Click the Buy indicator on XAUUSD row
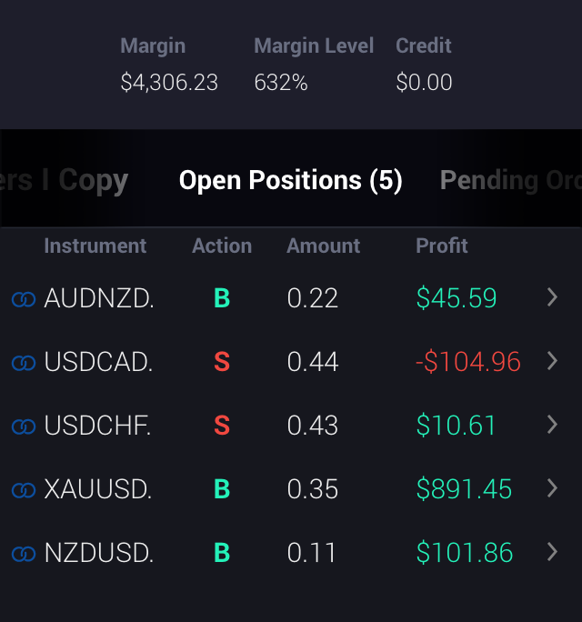Viewport: 582px width, 622px height. [222, 489]
